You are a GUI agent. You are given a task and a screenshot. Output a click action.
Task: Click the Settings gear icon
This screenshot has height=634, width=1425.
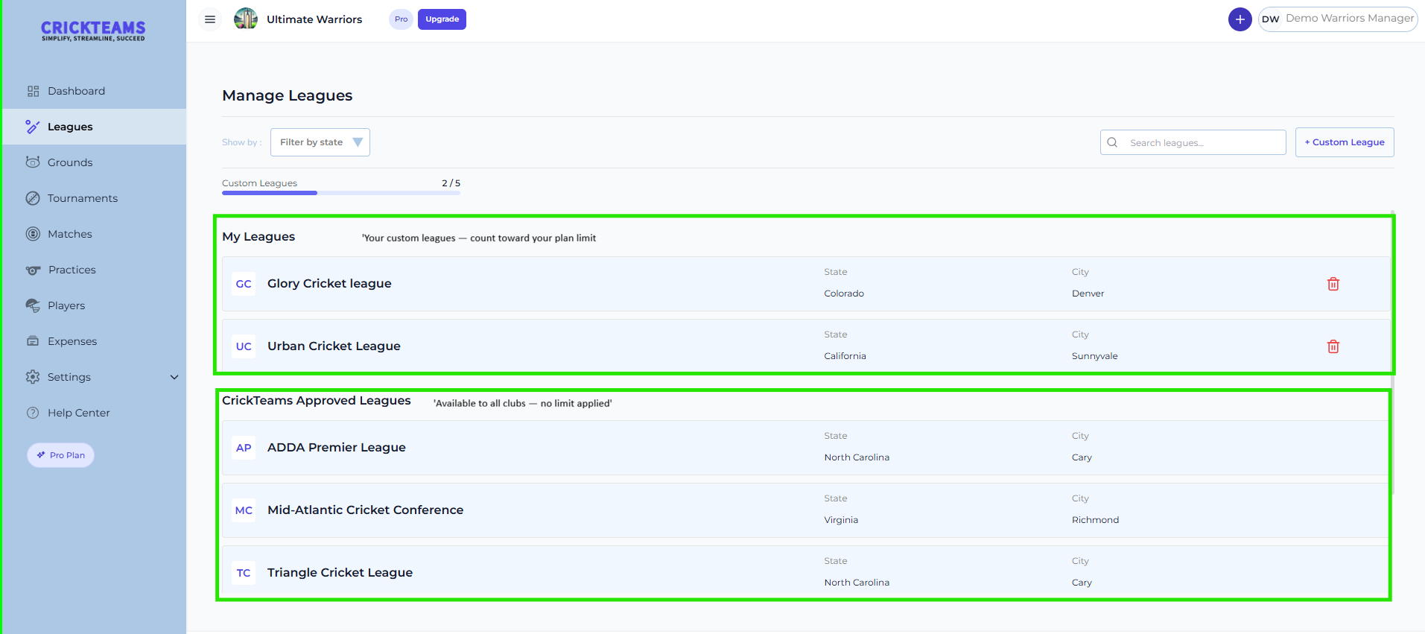[x=33, y=377]
